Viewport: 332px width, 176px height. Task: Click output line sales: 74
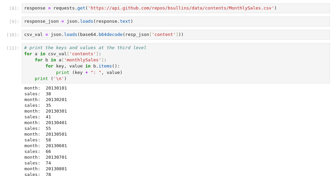tap(38, 163)
